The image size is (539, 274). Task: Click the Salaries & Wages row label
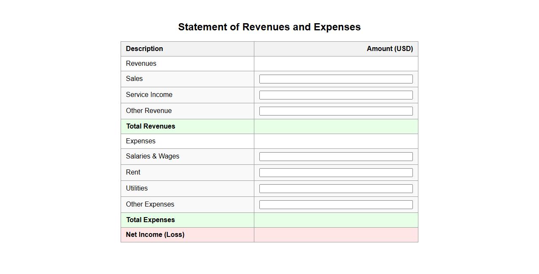(x=152, y=156)
